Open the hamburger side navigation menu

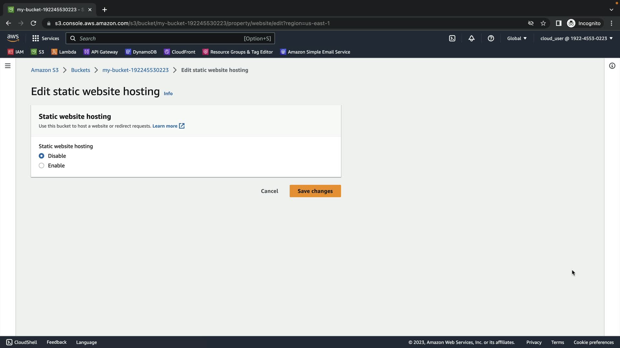[8, 66]
